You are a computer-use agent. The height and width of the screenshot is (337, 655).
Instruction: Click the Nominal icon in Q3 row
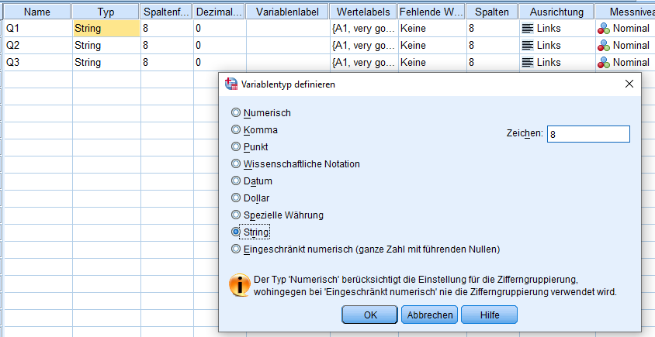coord(603,62)
